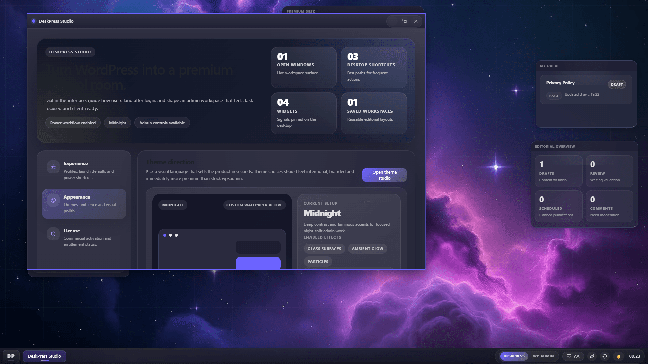The height and width of the screenshot is (364, 648).
Task: Select the Midnight tab in theme preview
Action: click(x=172, y=205)
